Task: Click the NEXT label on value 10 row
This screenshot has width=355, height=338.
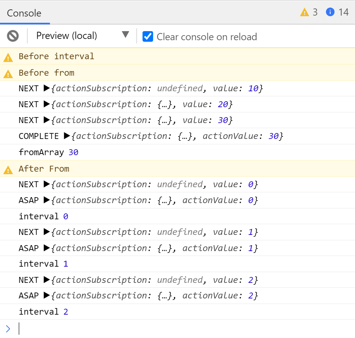Action: [x=29, y=88]
